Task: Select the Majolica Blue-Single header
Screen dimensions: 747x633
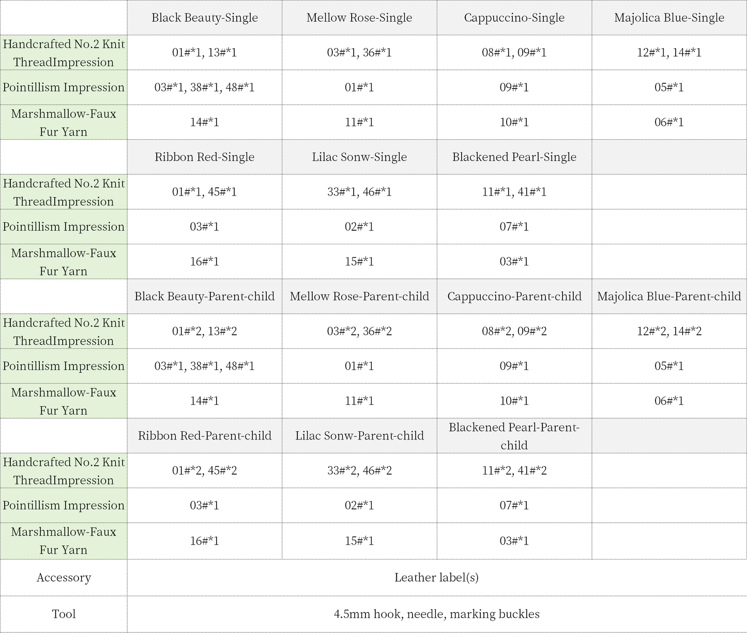Action: (x=669, y=18)
